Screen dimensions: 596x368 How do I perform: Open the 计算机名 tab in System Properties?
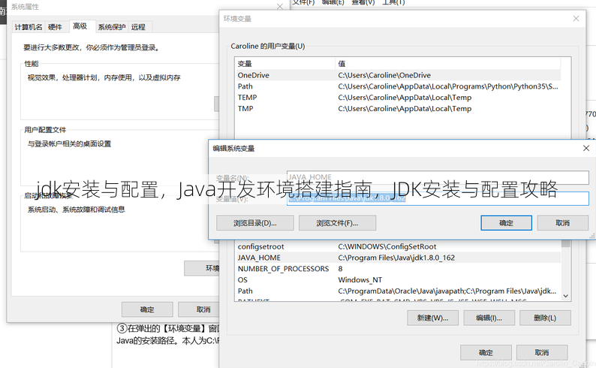(29, 27)
